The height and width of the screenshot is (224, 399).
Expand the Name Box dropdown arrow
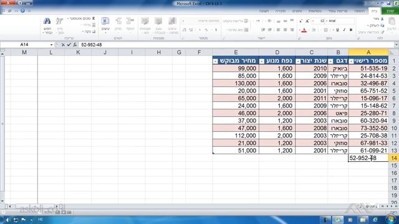51,45
